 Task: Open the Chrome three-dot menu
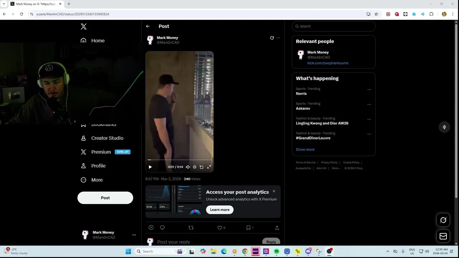[x=453, y=14]
